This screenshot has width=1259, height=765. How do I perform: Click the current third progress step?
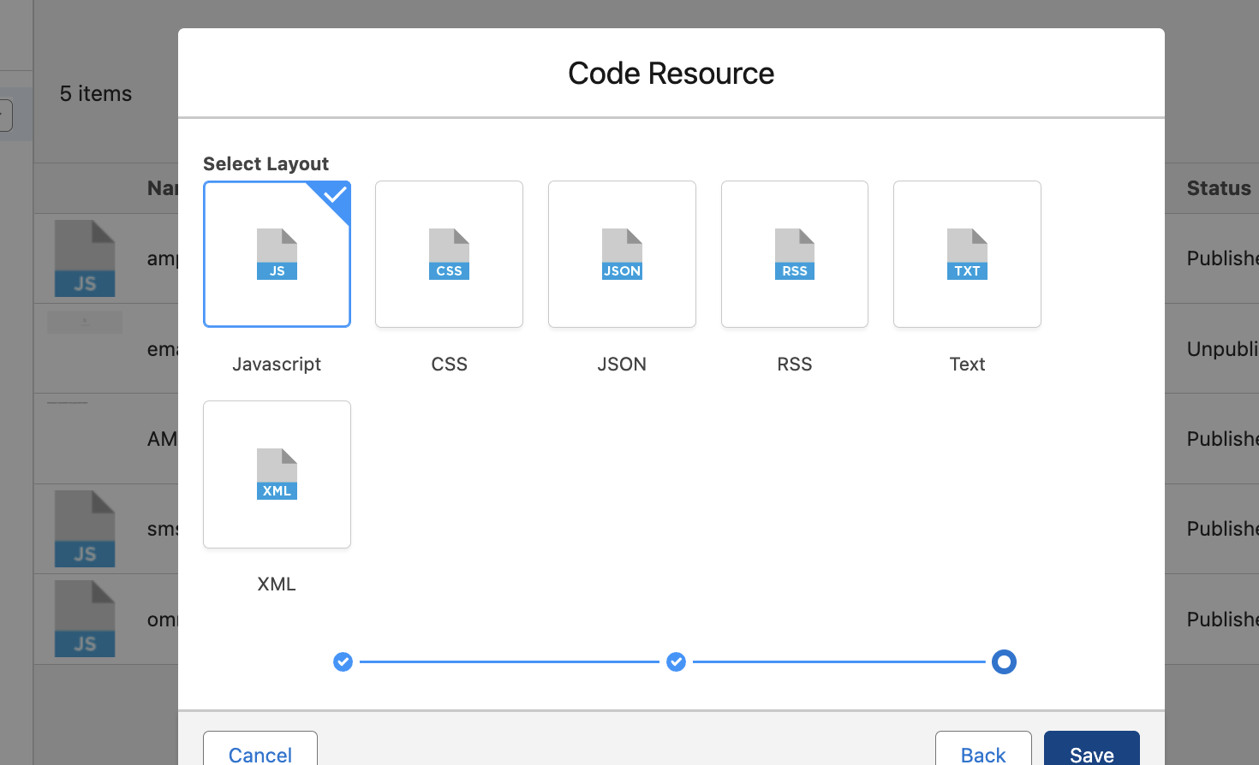(x=1004, y=661)
